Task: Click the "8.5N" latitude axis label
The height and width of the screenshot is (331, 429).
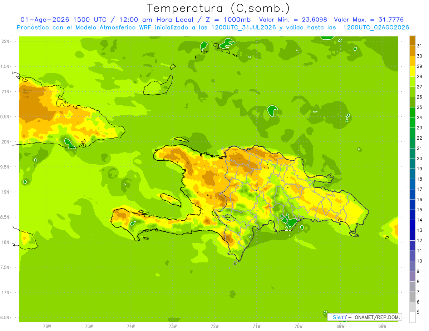Action: 5,217
